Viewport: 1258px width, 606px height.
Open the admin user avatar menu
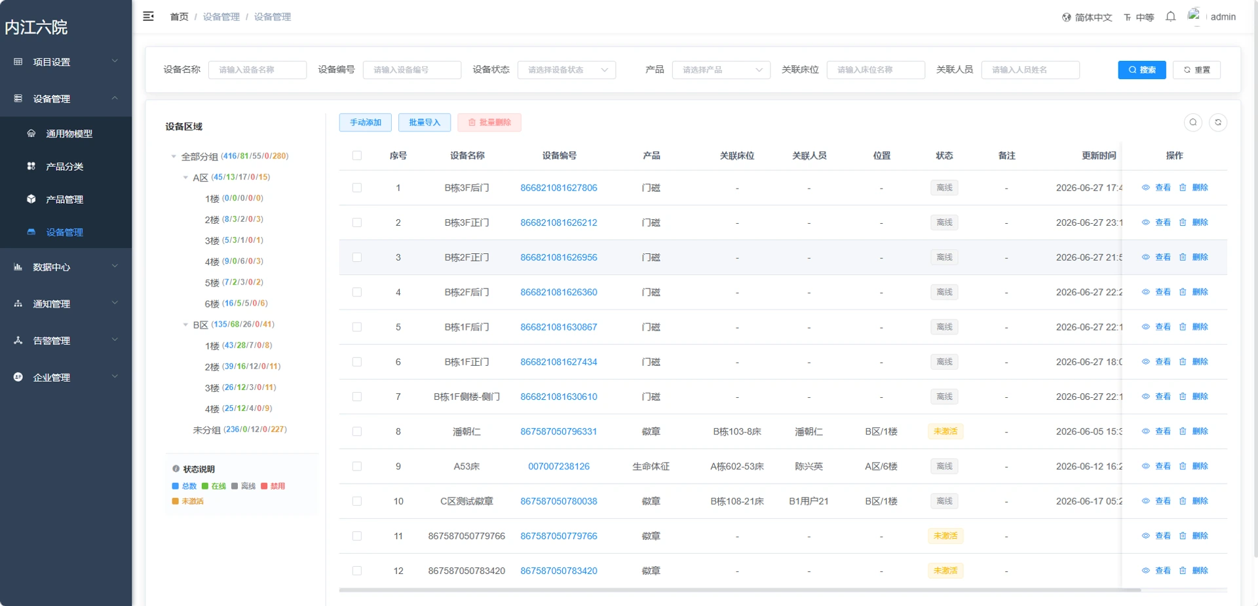tap(1194, 16)
